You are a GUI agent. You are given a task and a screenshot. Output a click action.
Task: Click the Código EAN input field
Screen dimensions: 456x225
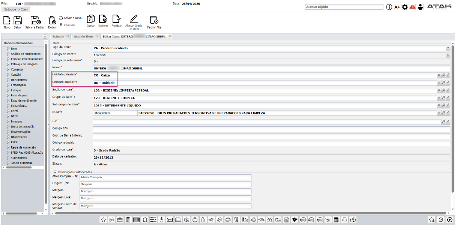coord(271,129)
